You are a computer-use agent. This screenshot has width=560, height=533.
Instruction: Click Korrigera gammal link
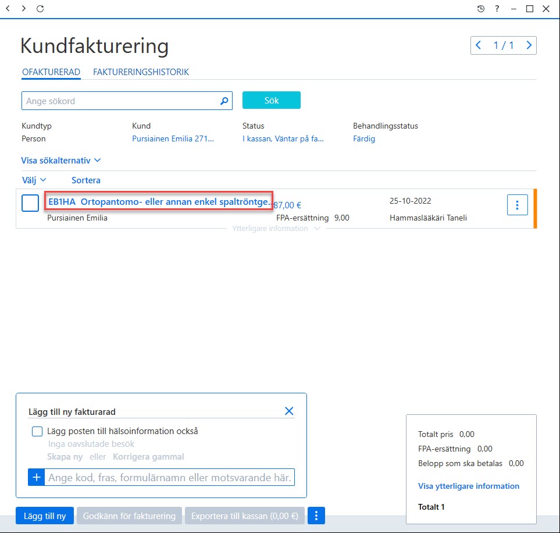pyautogui.click(x=148, y=457)
